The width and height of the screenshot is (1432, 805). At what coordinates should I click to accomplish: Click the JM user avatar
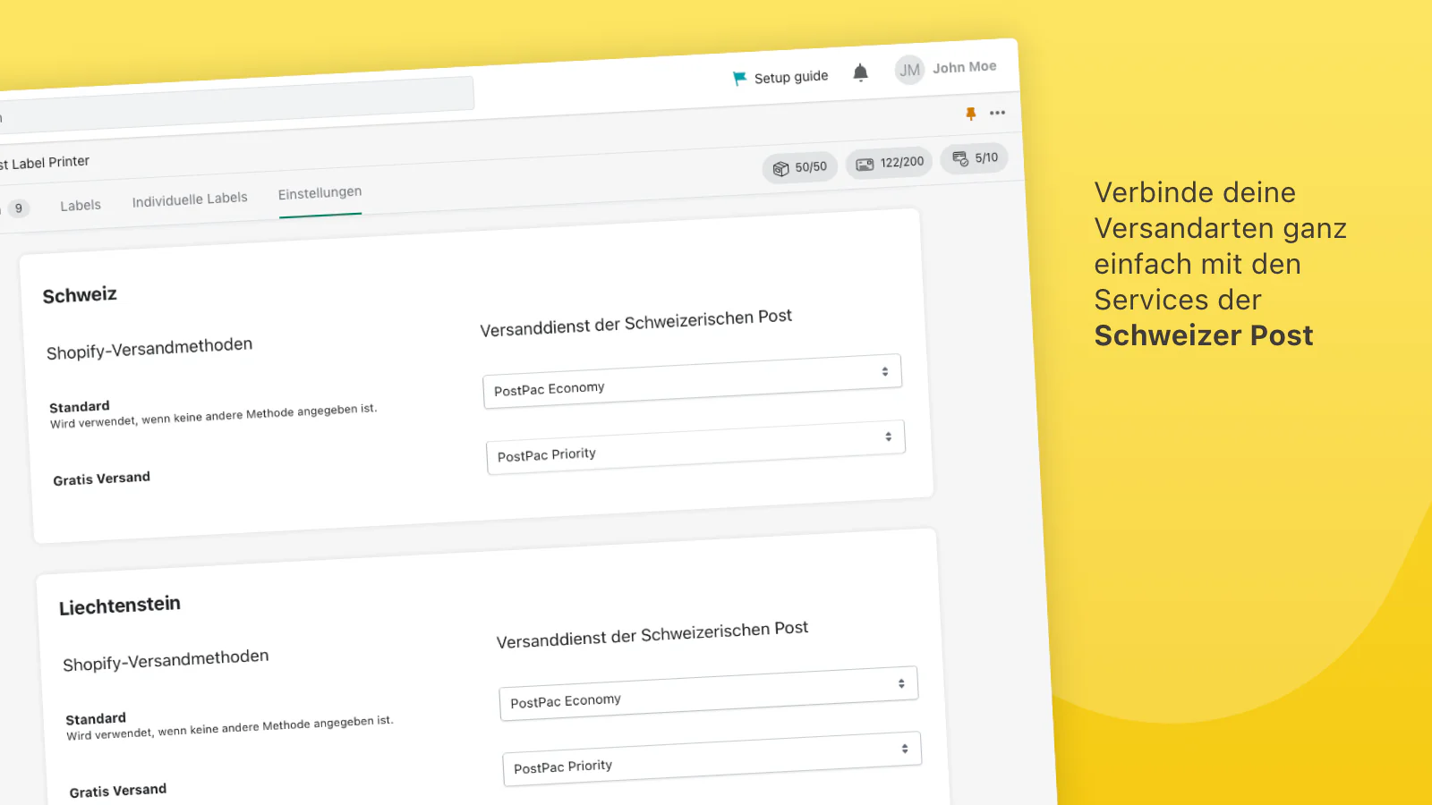(909, 70)
